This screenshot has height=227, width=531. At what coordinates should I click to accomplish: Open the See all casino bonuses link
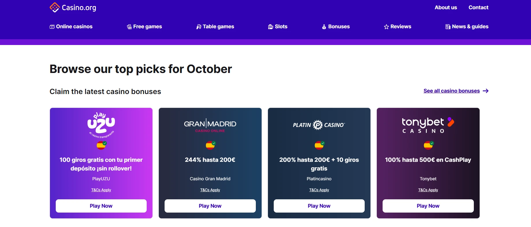pos(451,91)
